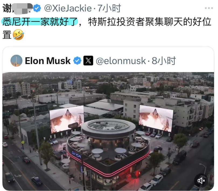Click the tweet text 特斯拉投资者聚集聊天的好位
The height and width of the screenshot is (191, 218).
pos(150,22)
